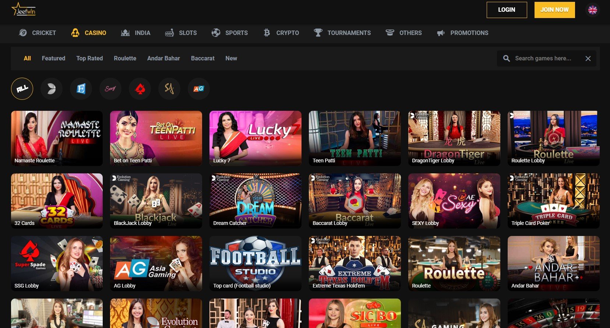Launch Dream Catcher game
The width and height of the screenshot is (610, 328).
255,201
